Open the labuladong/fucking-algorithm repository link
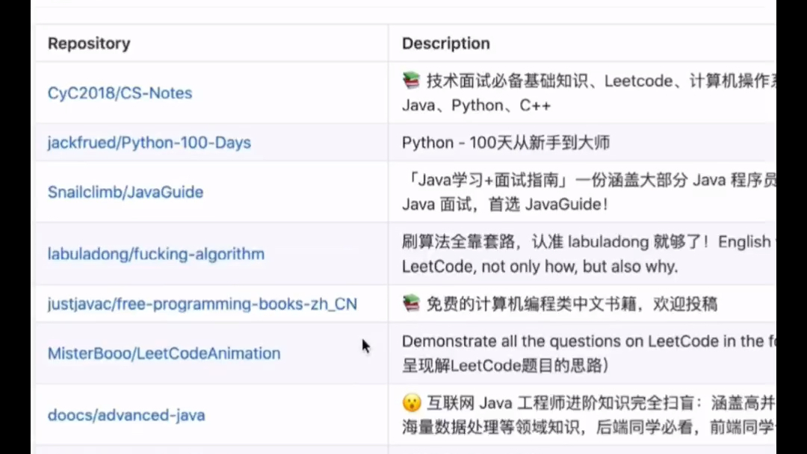Image resolution: width=807 pixels, height=454 pixels. point(155,254)
